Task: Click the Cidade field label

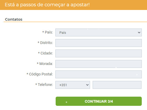Action: click(x=47, y=53)
